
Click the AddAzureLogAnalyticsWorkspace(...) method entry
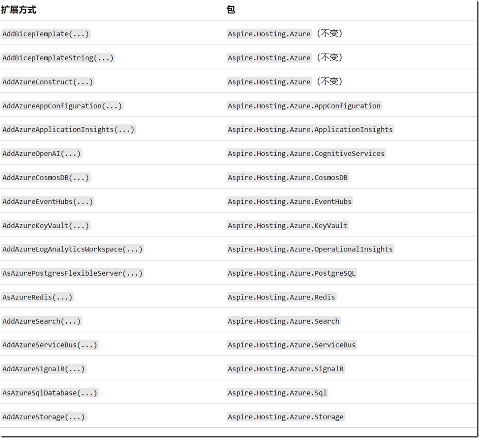tap(72, 249)
